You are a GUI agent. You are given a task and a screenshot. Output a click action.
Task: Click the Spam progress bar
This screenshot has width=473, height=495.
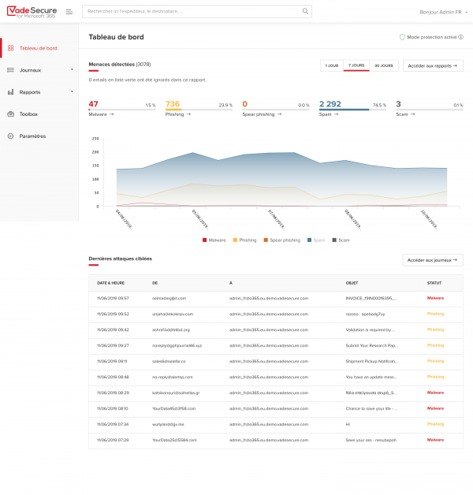pyautogui.click(x=352, y=110)
